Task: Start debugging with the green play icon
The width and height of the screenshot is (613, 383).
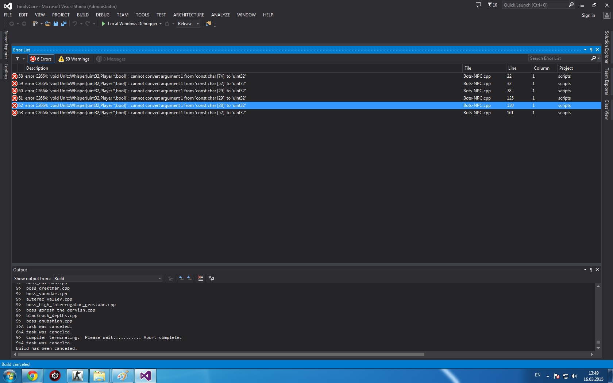Action: (x=104, y=24)
